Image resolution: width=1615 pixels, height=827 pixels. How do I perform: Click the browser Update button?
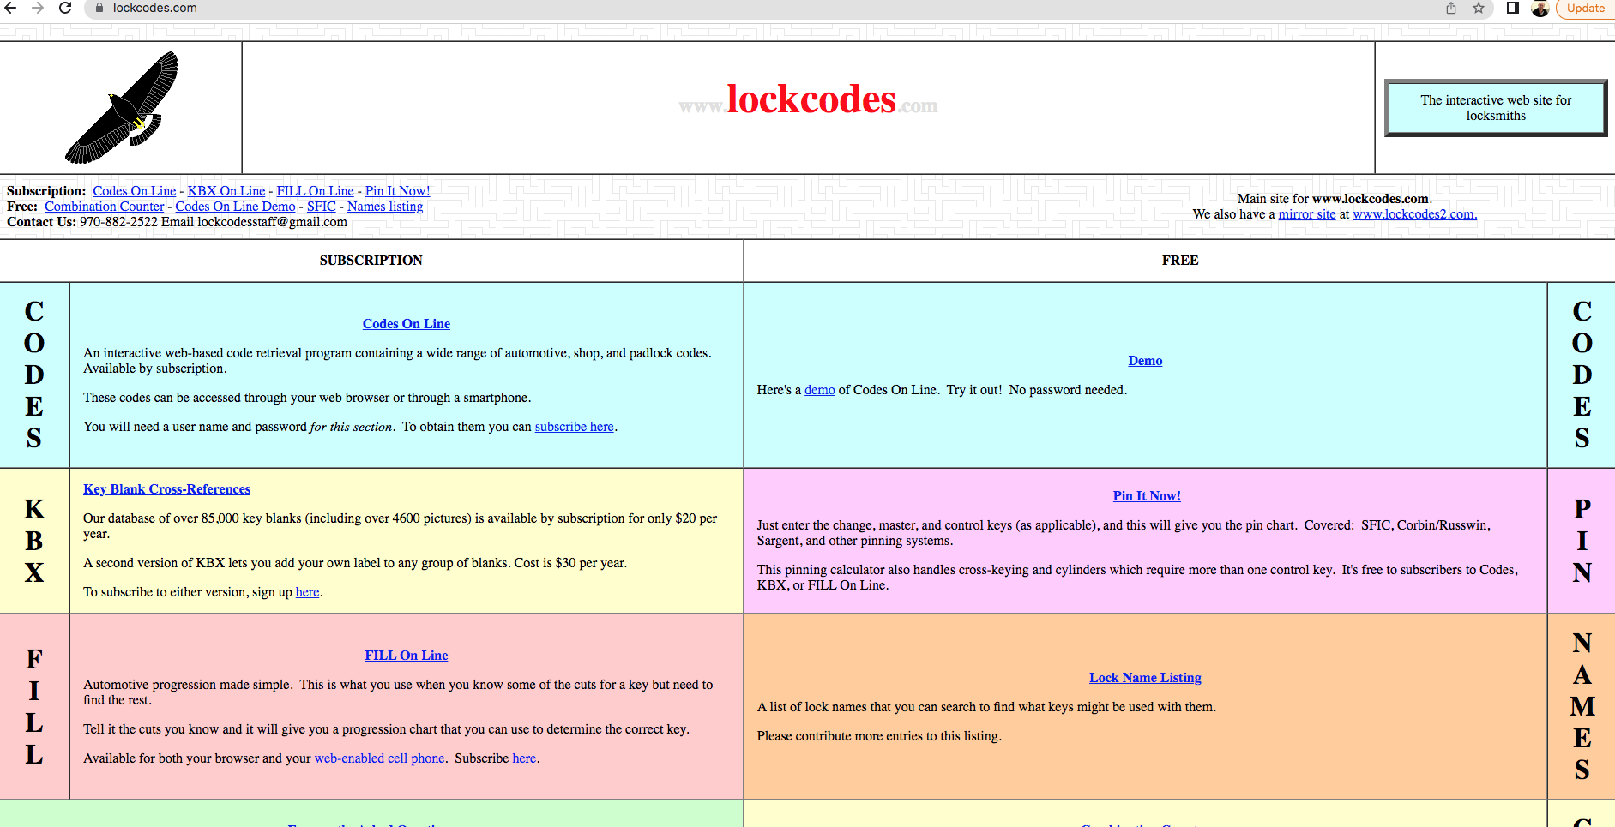(x=1585, y=8)
